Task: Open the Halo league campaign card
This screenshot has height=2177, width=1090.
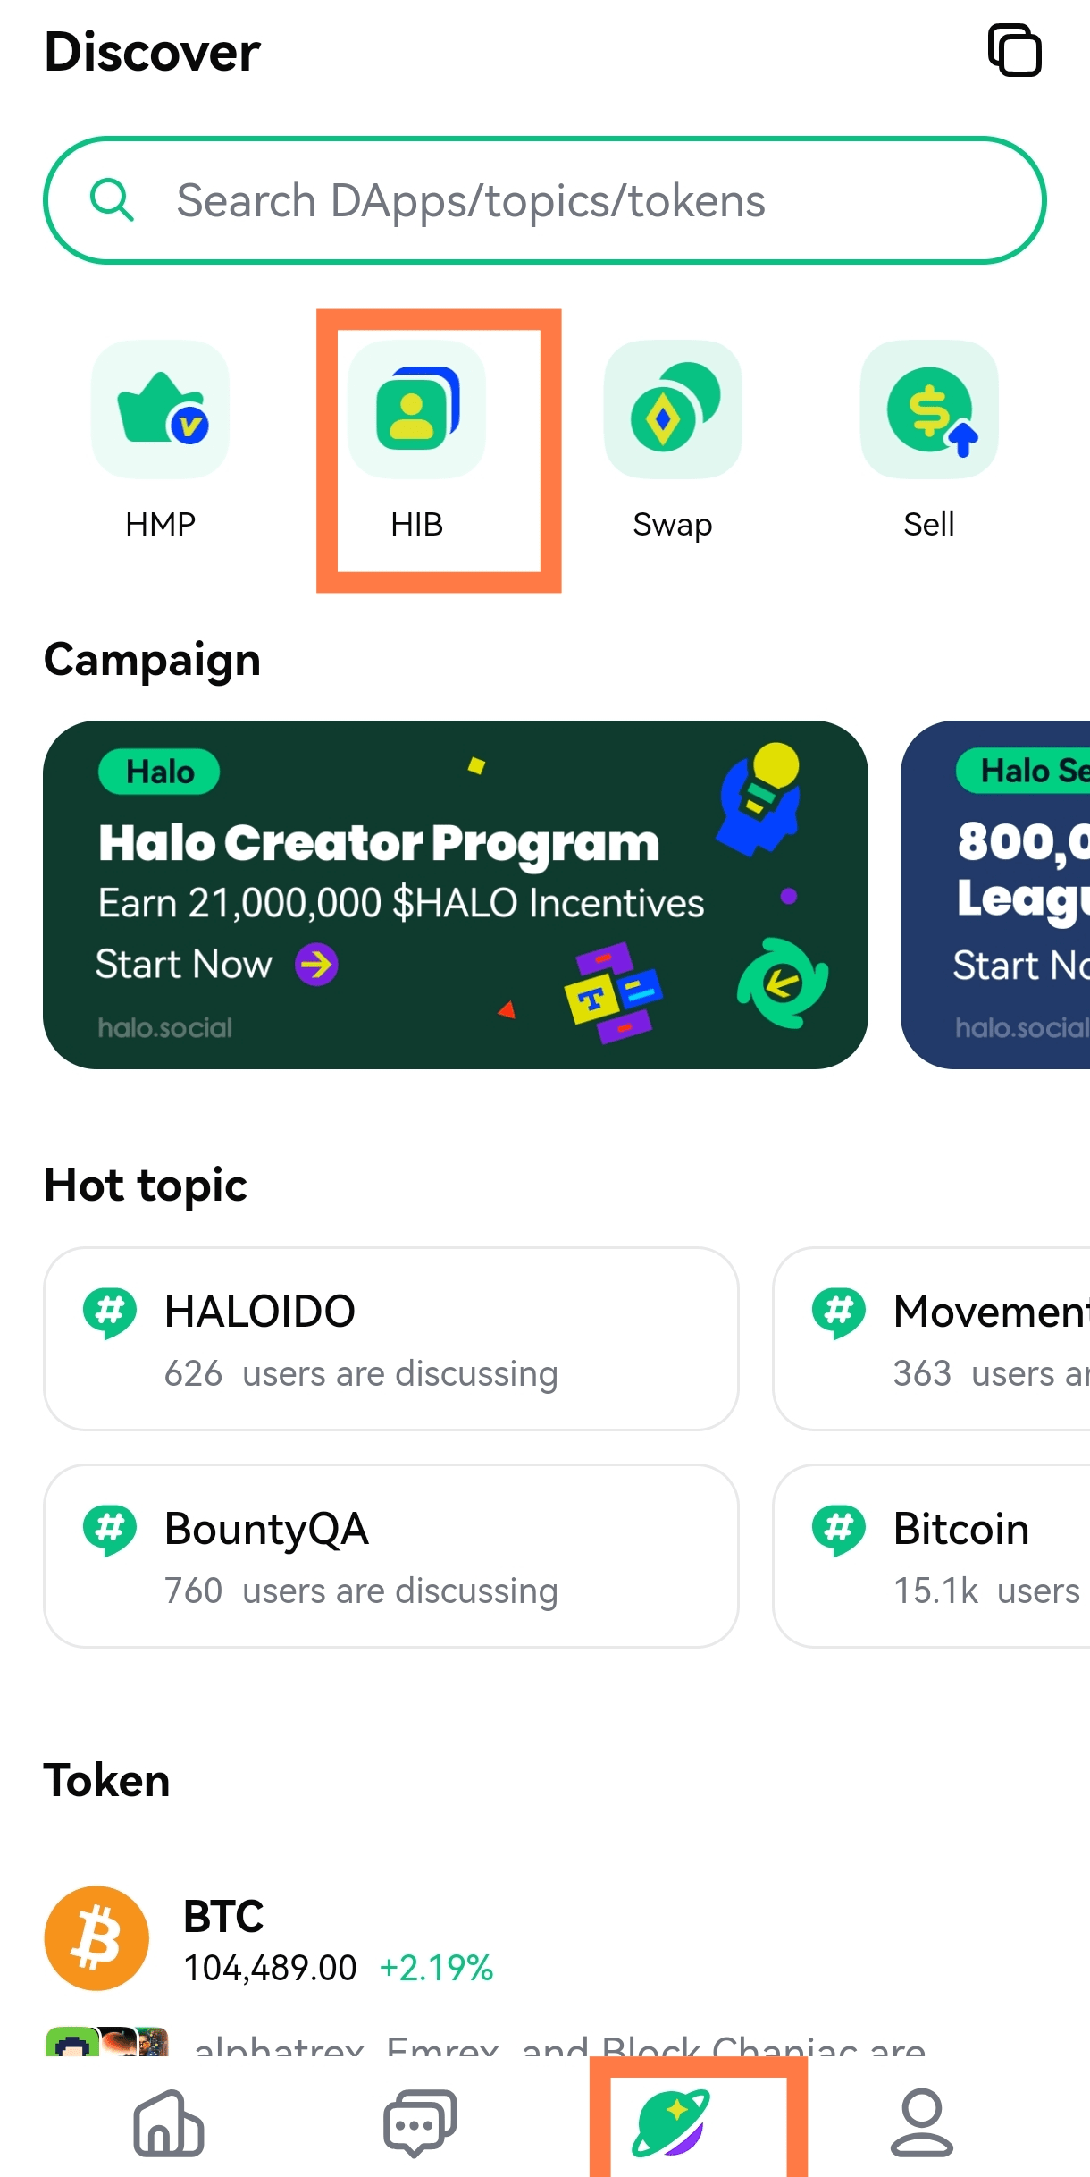Action: (996, 894)
